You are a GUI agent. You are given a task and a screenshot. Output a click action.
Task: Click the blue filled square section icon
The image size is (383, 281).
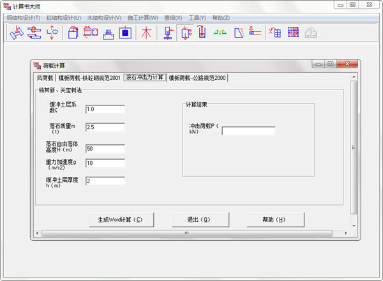pyautogui.click(x=125, y=33)
